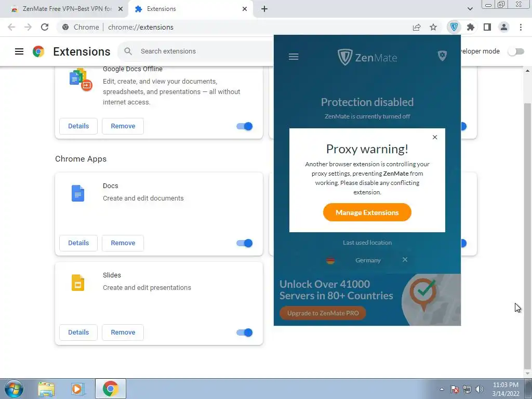Open the tab search dropdown arrow
This screenshot has width=532, height=399.
[x=470, y=9]
